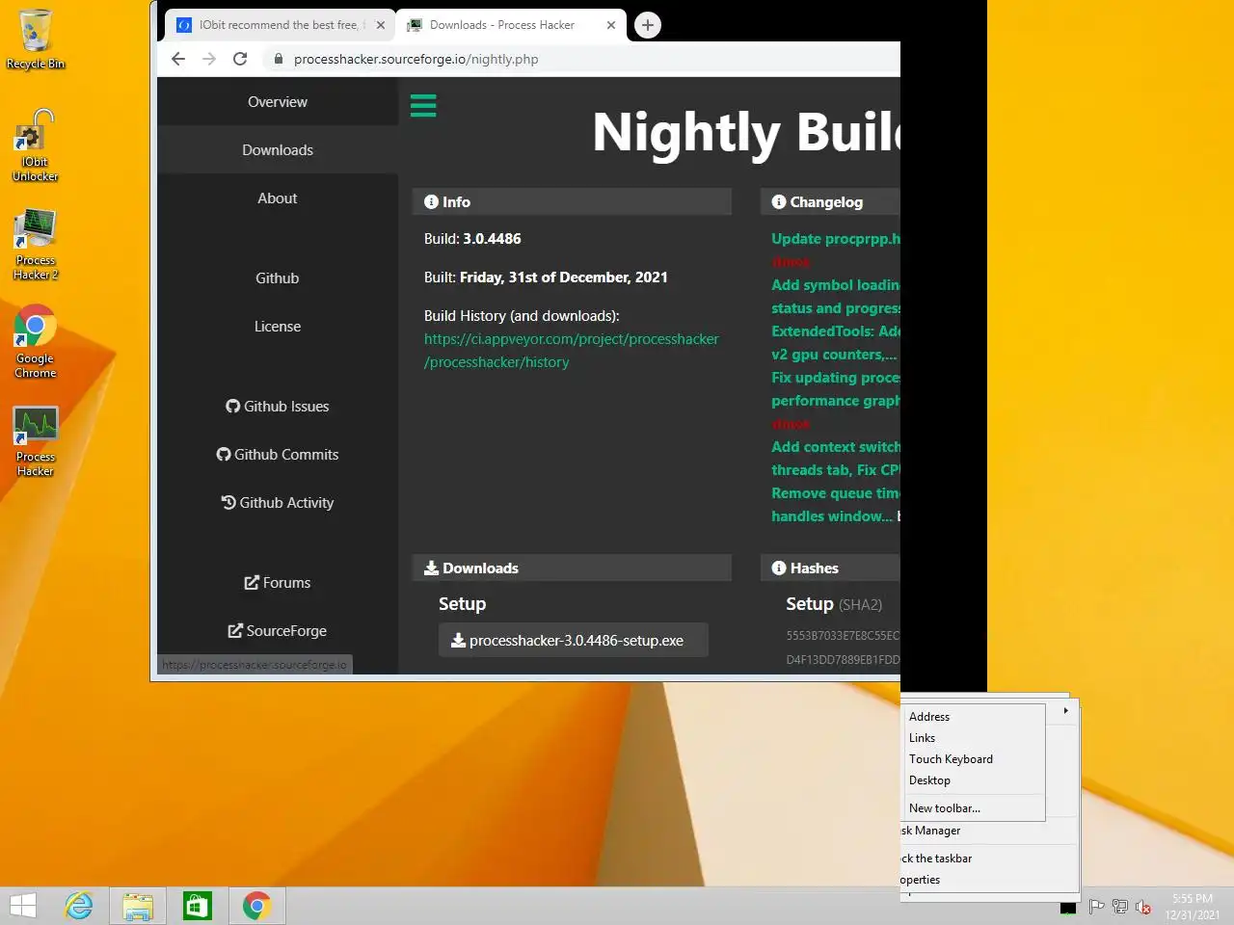Open the Recycle Bin desktop icon

click(35, 39)
